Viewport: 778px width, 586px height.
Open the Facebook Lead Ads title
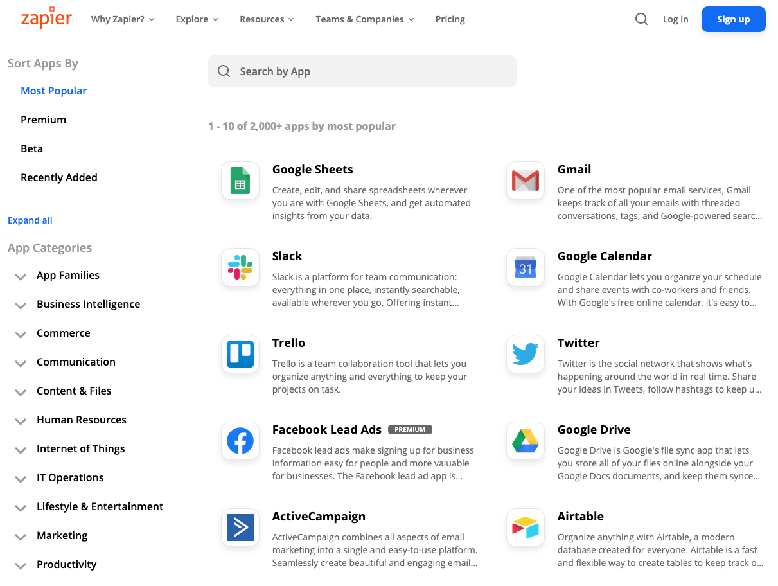click(327, 430)
